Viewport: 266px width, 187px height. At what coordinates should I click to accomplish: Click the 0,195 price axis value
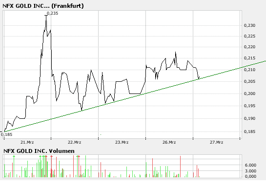click(249, 106)
